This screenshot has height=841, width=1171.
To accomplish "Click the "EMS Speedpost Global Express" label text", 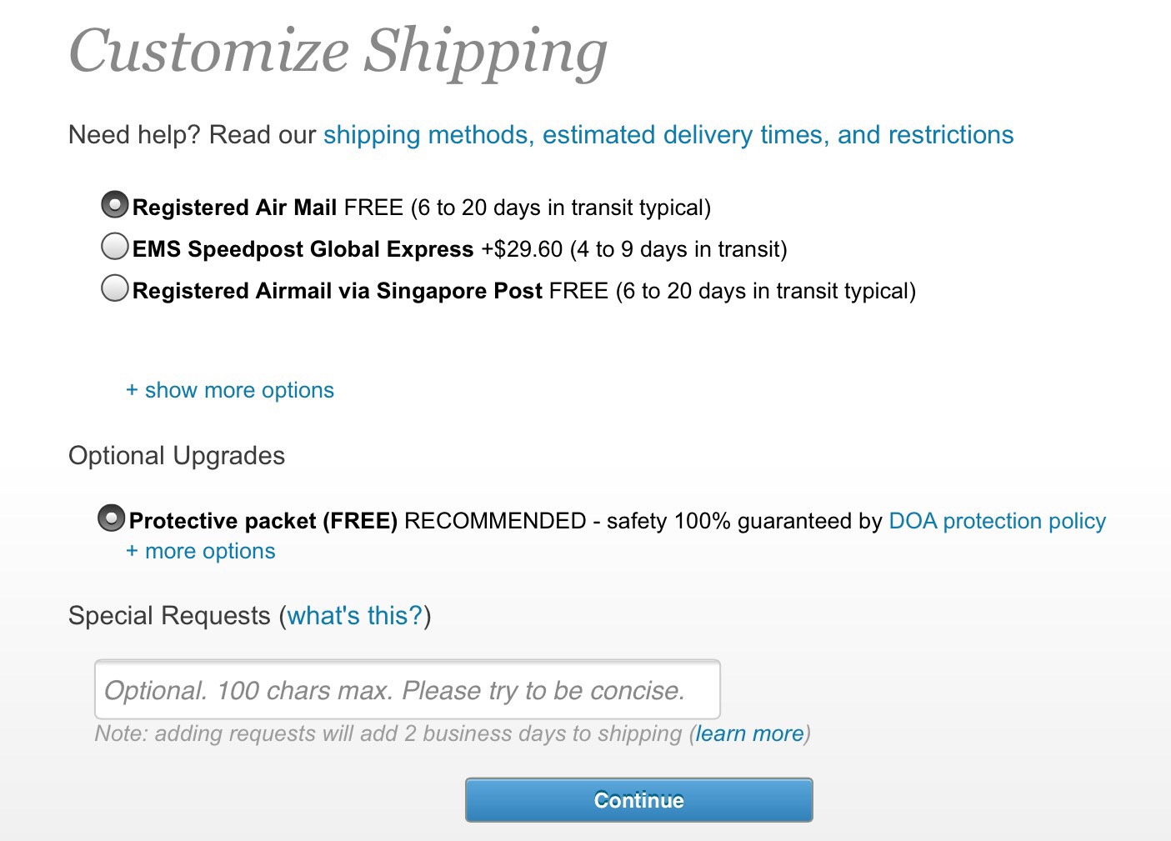I will tap(303, 249).
